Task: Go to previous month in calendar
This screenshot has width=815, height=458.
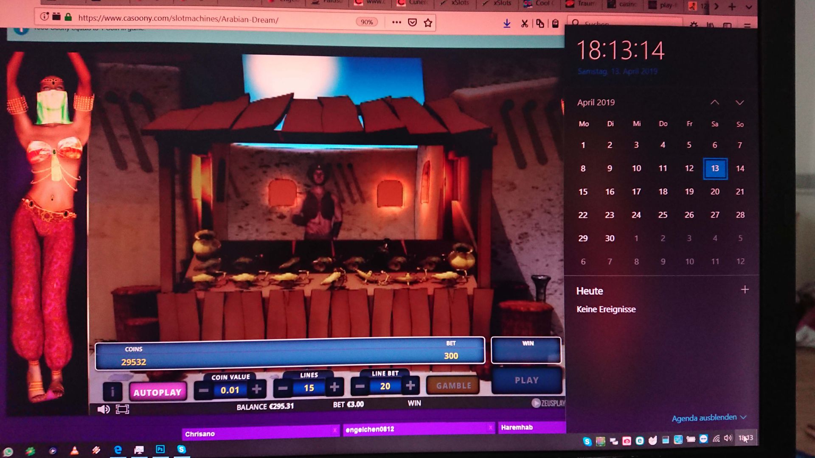Action: pyautogui.click(x=715, y=102)
